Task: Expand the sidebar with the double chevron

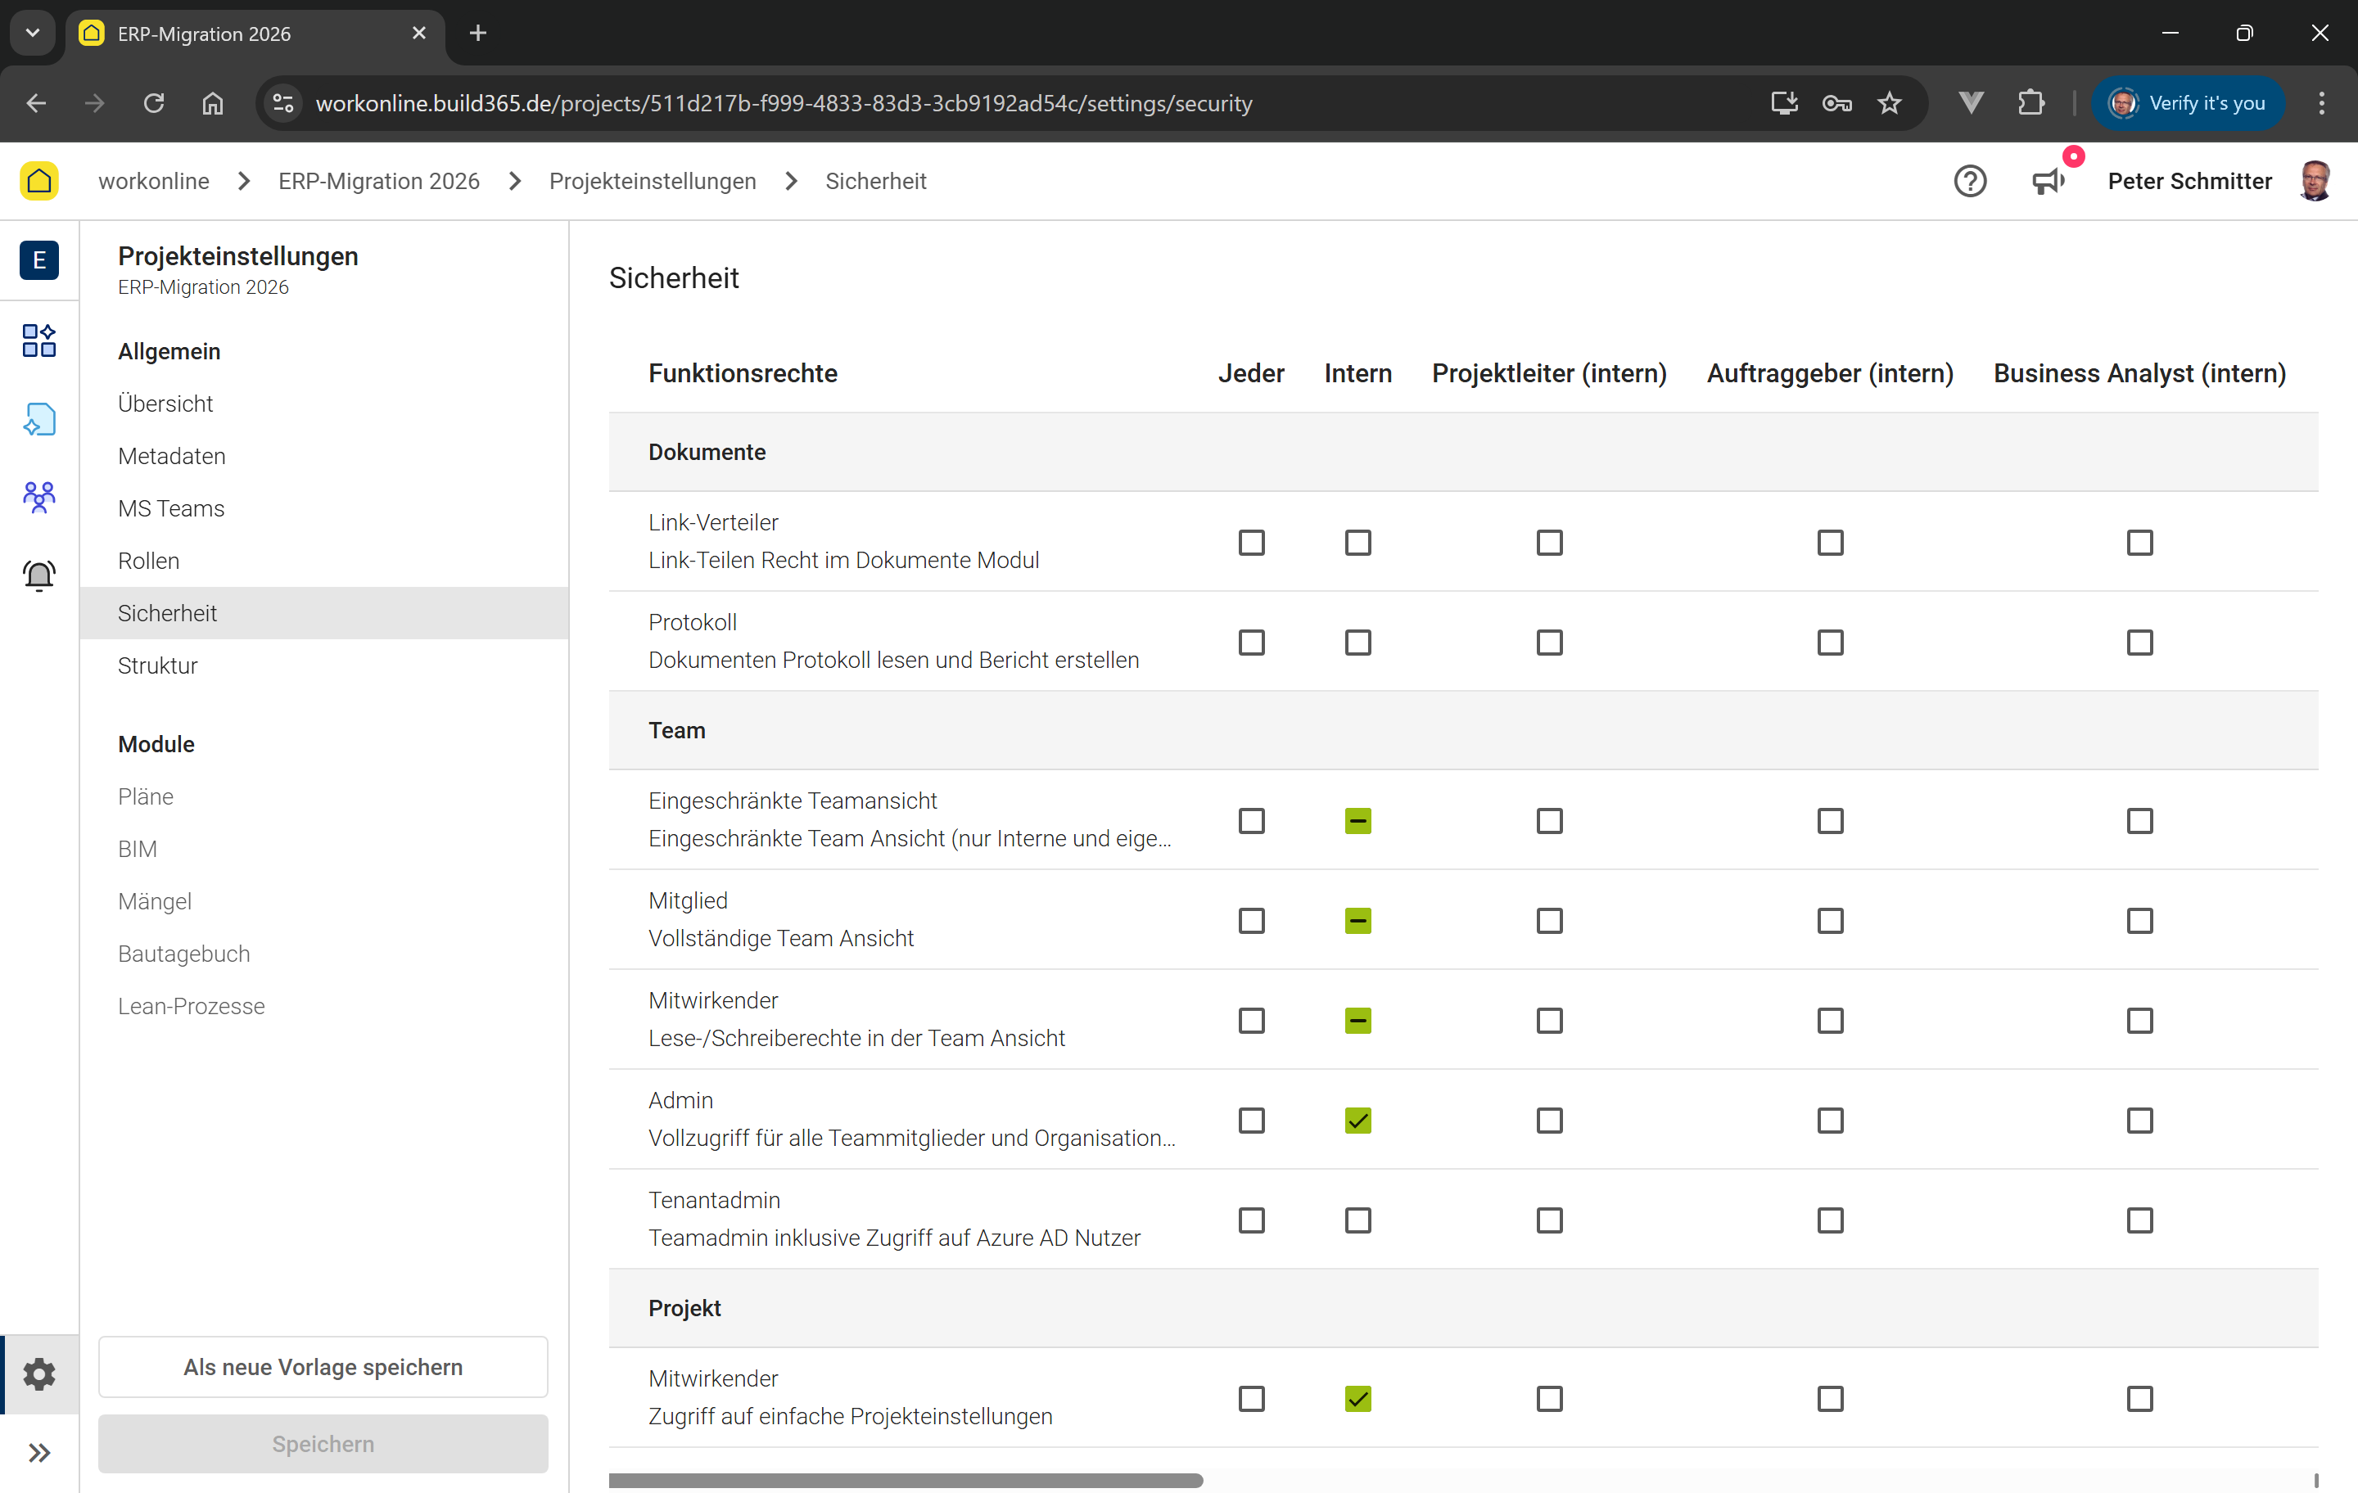Action: (39, 1452)
